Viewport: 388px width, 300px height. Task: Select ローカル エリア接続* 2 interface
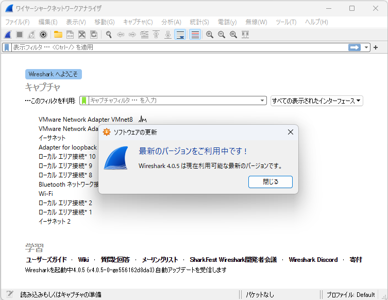[x=65, y=203]
